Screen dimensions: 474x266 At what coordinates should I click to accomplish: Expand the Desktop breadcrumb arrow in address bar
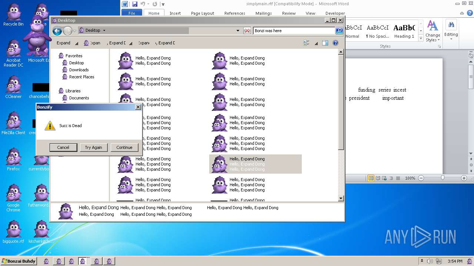click(104, 31)
